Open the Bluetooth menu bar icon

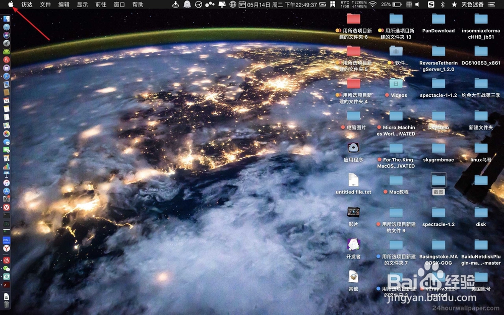442,5
